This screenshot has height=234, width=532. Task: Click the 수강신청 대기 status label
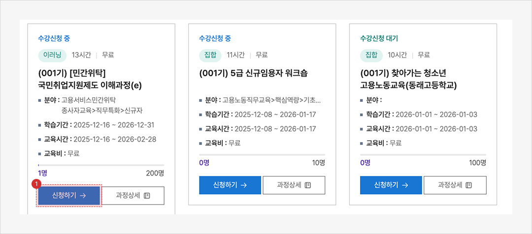[x=379, y=38]
